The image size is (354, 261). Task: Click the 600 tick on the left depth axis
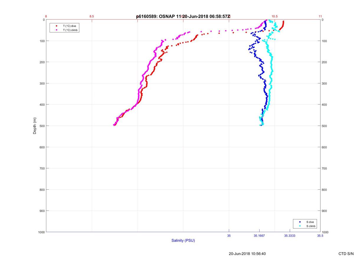42,147
